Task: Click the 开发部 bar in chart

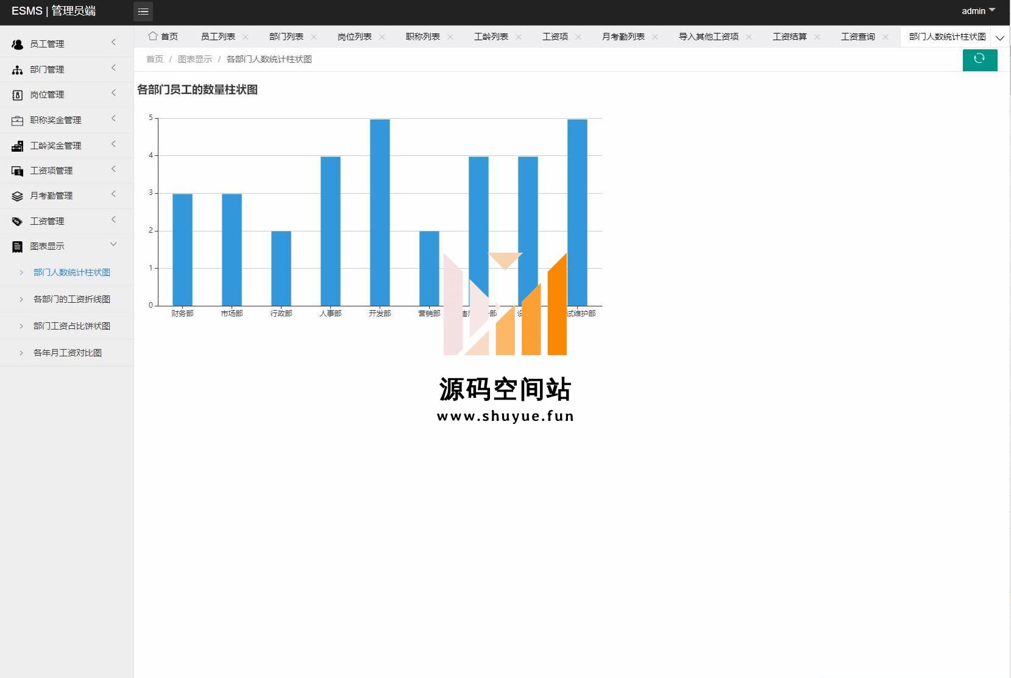Action: 380,213
